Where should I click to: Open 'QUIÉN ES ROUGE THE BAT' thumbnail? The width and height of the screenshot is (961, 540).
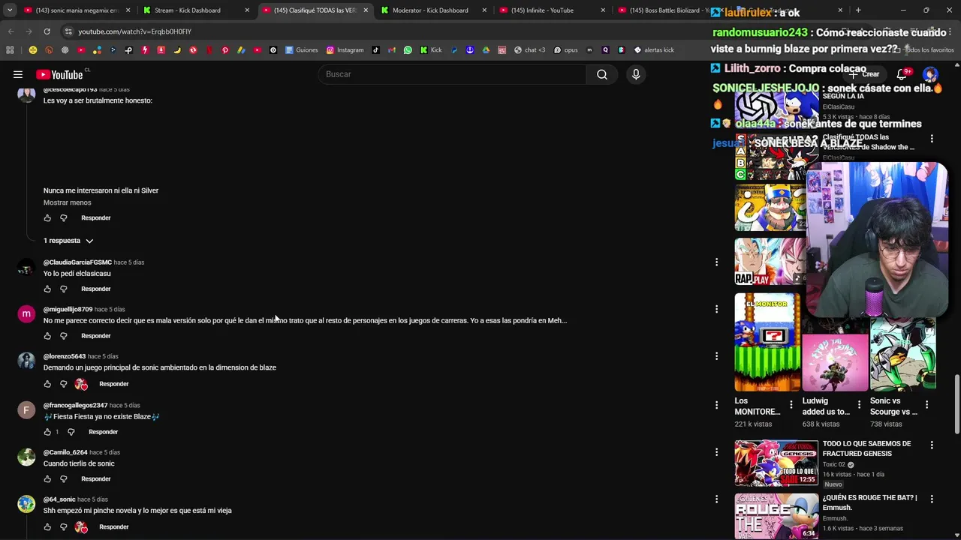[x=776, y=516]
